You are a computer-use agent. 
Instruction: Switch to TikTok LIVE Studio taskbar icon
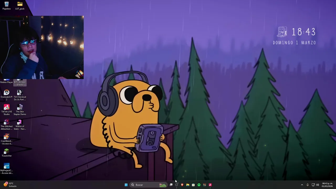[x=210, y=185]
